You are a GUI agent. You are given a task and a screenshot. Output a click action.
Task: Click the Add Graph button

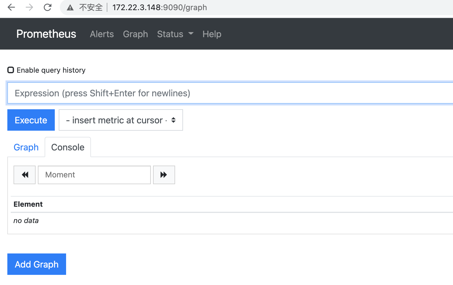pos(37,264)
